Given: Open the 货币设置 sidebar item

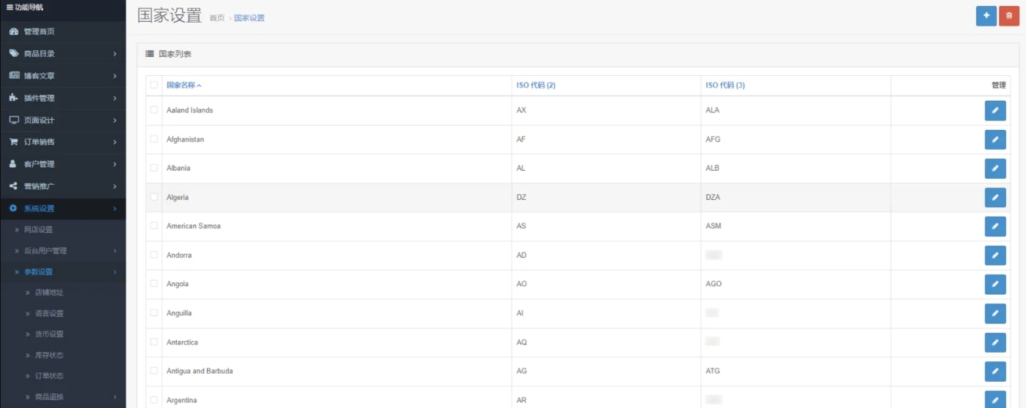Looking at the screenshot, I should pyautogui.click(x=49, y=334).
